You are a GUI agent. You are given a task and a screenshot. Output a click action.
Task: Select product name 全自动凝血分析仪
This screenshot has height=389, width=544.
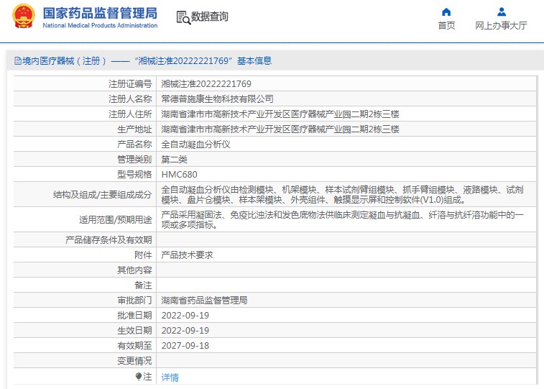click(x=195, y=145)
